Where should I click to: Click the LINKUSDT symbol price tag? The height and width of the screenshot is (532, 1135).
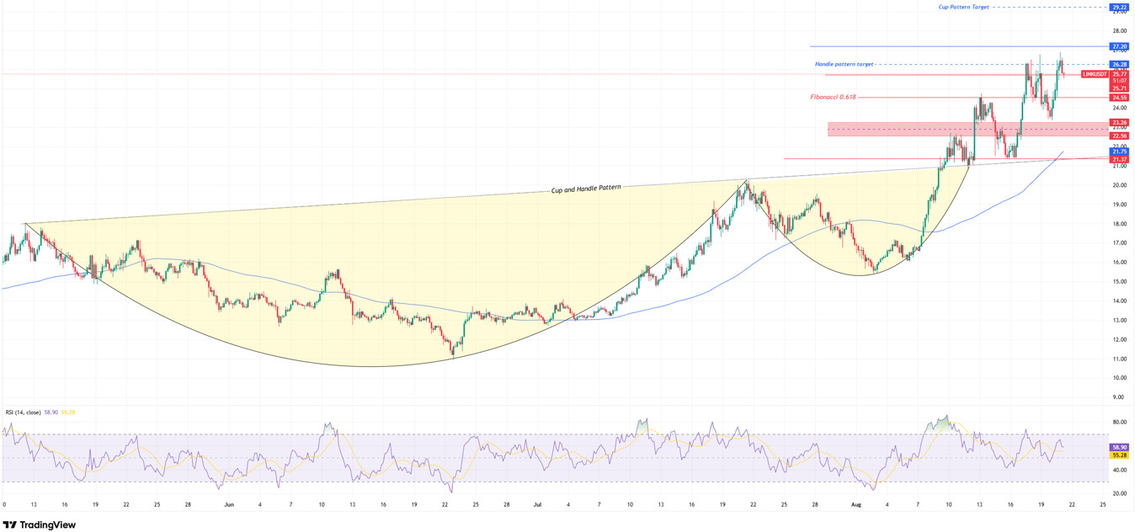point(1094,74)
